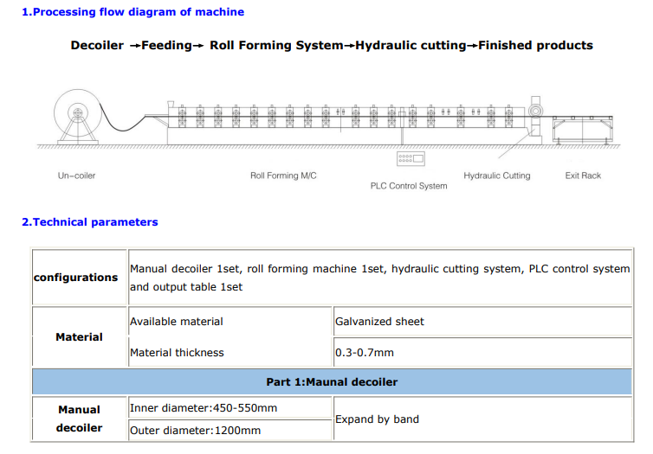Click the 'Inner diameter:450-550mm' cell
This screenshot has height=454, width=653.
click(204, 407)
